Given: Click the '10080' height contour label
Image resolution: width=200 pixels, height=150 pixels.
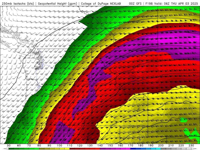Looking at the screenshot, I should point(162,18).
